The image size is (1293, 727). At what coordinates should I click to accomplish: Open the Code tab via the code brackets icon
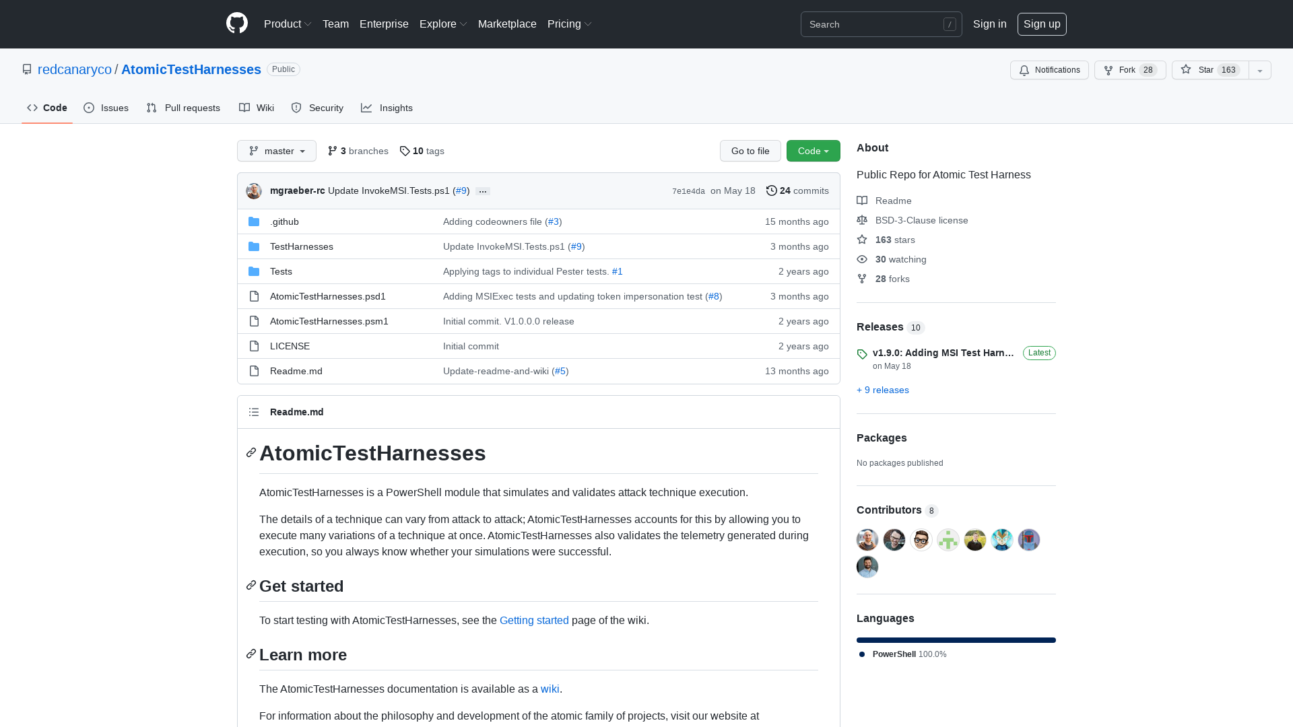32,108
